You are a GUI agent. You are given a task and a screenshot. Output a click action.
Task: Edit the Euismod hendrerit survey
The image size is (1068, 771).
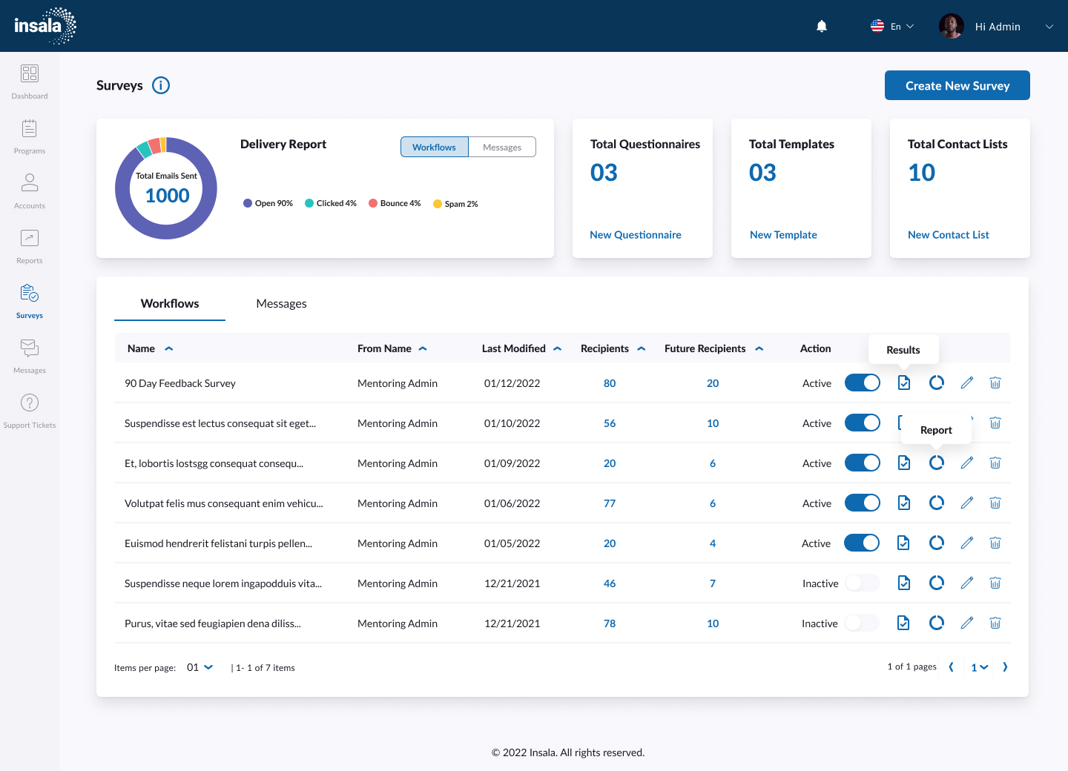pyautogui.click(x=967, y=543)
